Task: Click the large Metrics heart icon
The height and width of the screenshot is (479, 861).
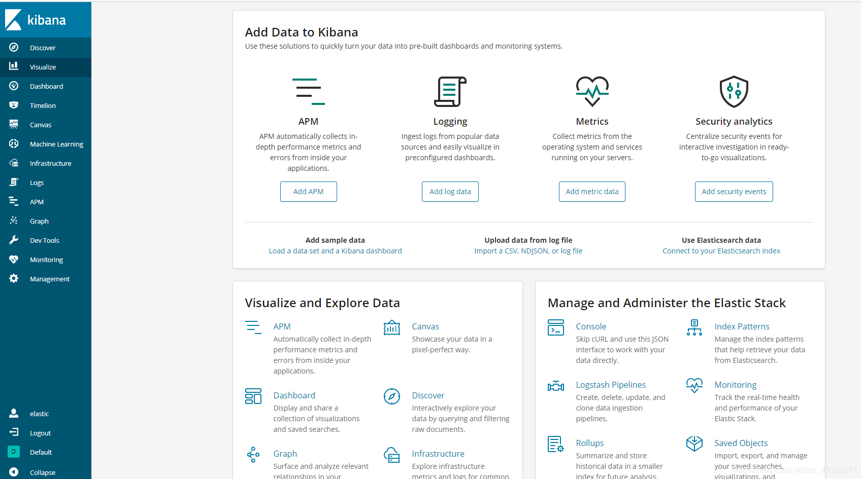Action: [592, 92]
